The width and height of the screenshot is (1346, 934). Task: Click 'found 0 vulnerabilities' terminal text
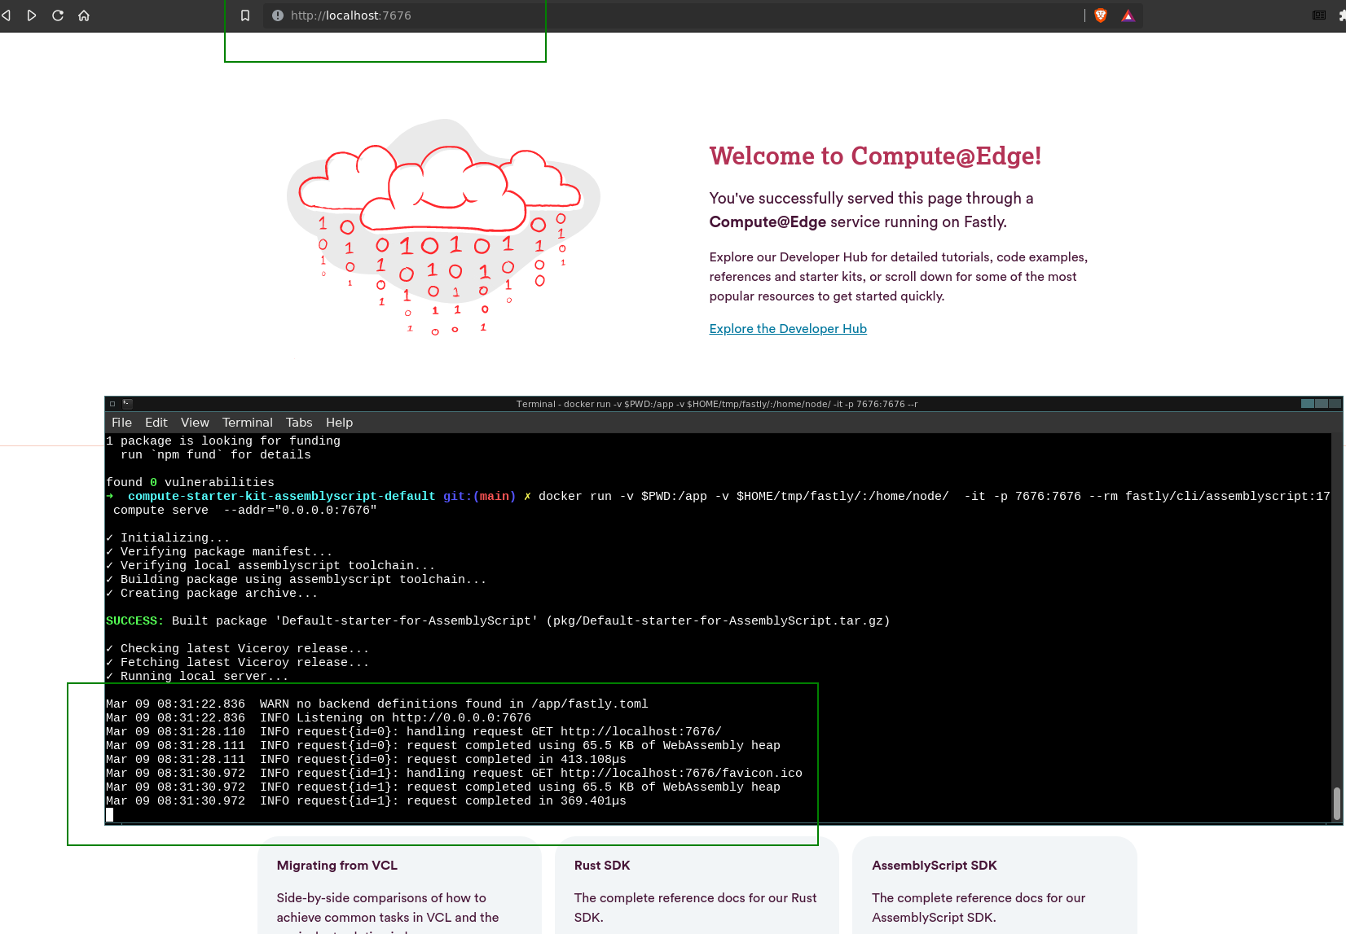click(190, 482)
